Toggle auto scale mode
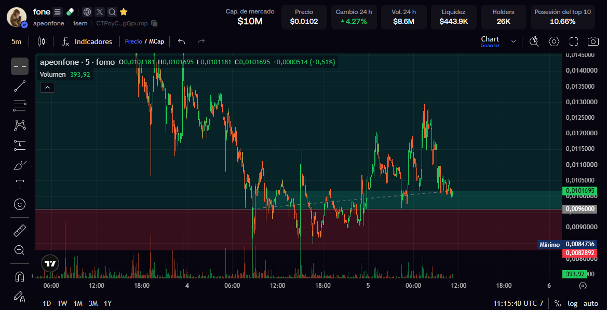Image resolution: width=607 pixels, height=310 pixels. (x=591, y=303)
